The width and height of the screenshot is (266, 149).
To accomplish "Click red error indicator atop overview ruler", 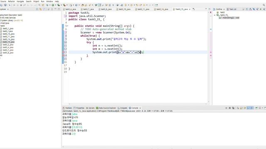I will [x=211, y=12].
